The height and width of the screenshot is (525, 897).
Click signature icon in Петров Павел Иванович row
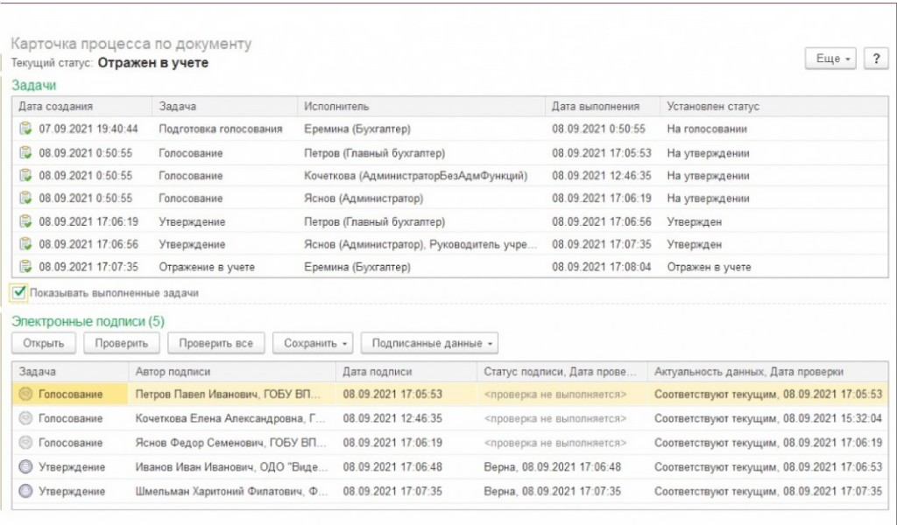tap(25, 395)
